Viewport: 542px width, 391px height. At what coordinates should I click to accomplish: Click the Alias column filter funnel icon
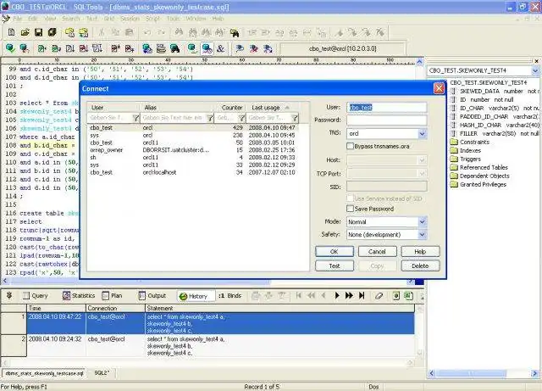tap(210, 118)
